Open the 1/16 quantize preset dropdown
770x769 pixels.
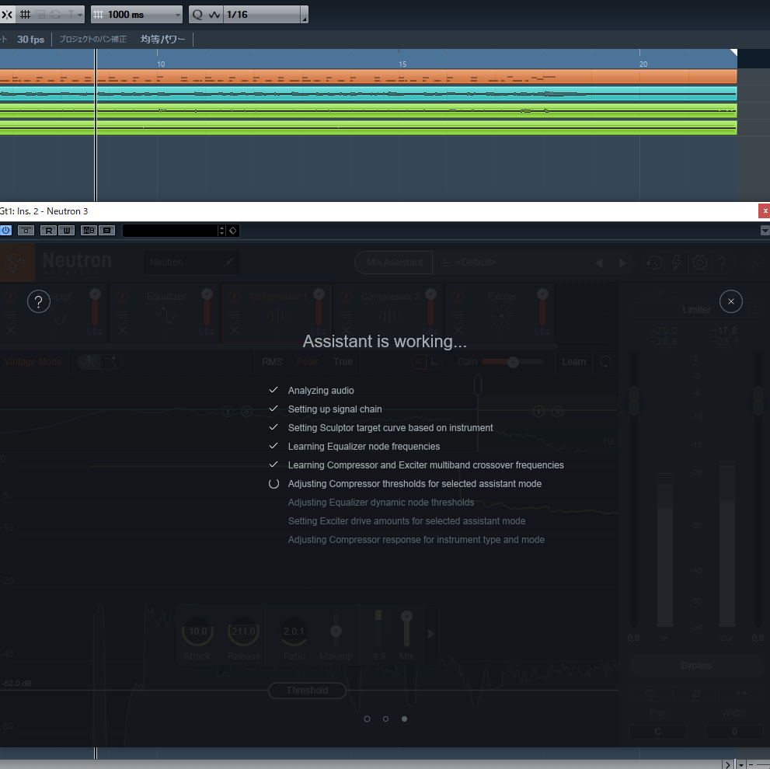tap(263, 15)
